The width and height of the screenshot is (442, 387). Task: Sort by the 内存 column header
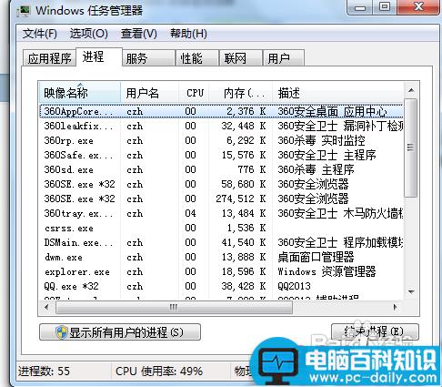(x=241, y=93)
